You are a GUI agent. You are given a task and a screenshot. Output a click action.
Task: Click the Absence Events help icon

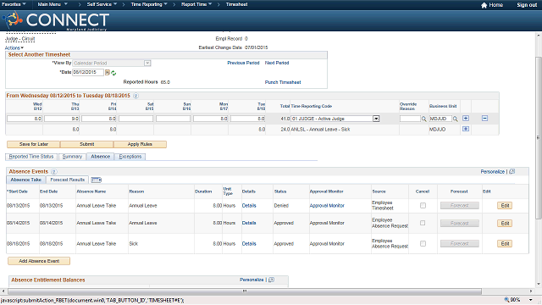(54, 171)
